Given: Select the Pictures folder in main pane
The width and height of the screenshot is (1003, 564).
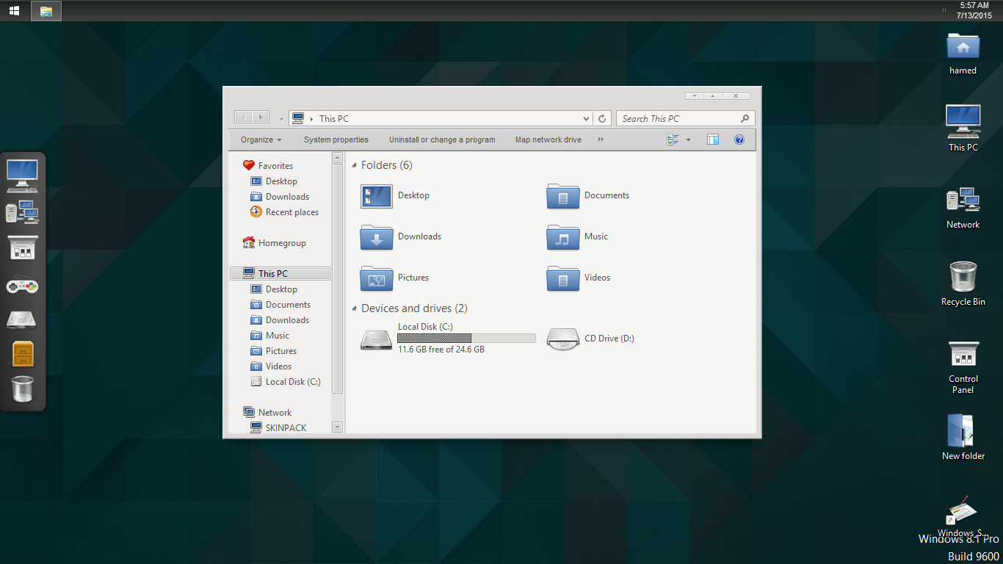Looking at the screenshot, I should click(x=377, y=278).
